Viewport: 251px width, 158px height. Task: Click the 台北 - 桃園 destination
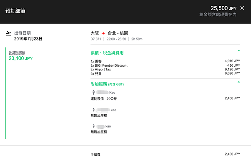pos(118,33)
